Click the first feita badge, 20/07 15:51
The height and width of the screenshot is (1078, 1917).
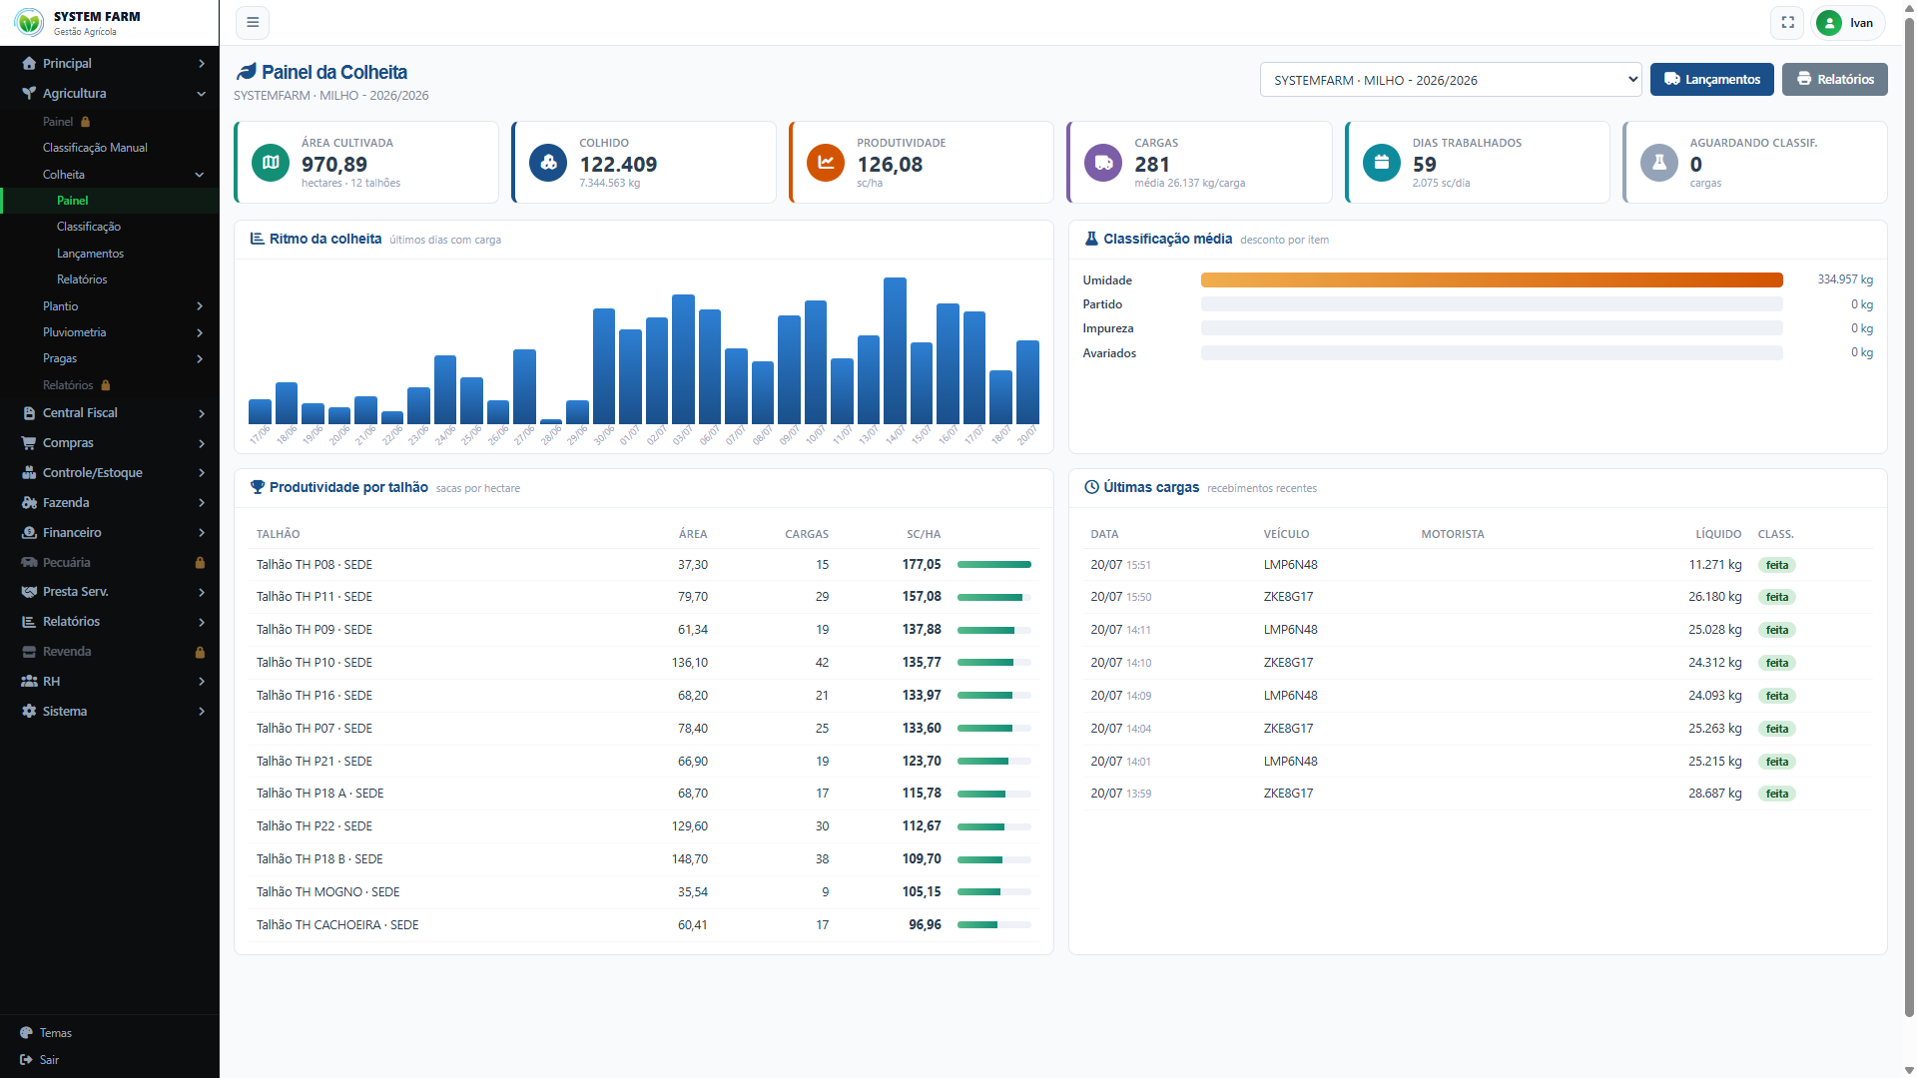[x=1777, y=565]
